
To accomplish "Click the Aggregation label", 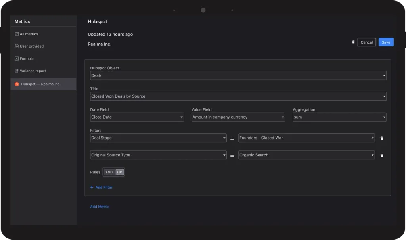I will (x=304, y=109).
